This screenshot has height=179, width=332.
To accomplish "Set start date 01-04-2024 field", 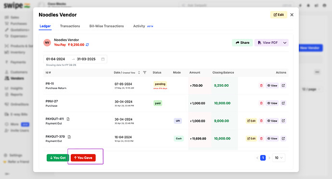I will (x=55, y=59).
